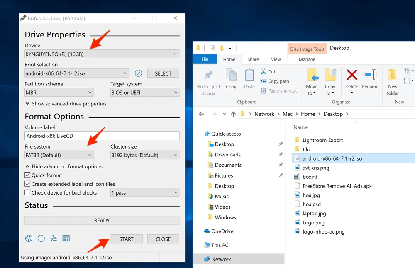Click New folder icon in ribbon
Screen dimensions: 415x268
[x=393, y=76]
